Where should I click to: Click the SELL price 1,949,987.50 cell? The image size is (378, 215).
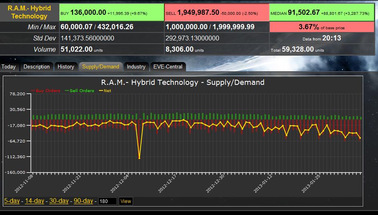pyautogui.click(x=217, y=12)
